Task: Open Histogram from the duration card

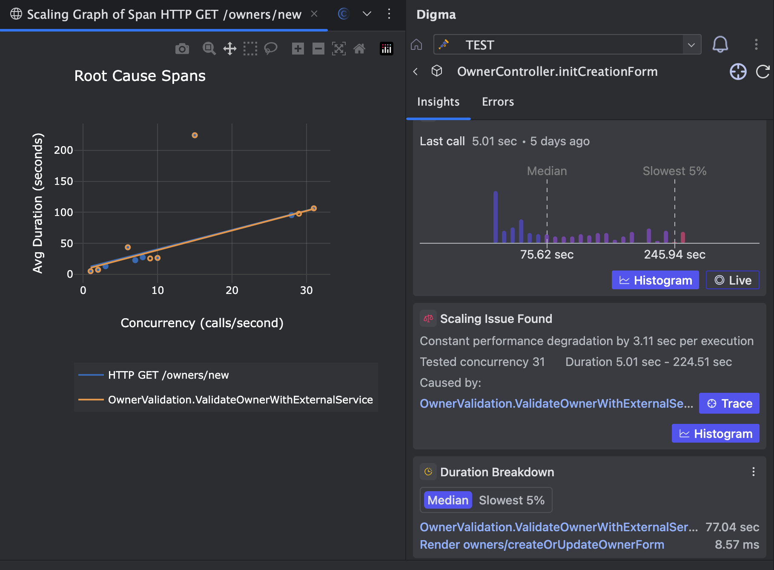Action: [655, 280]
